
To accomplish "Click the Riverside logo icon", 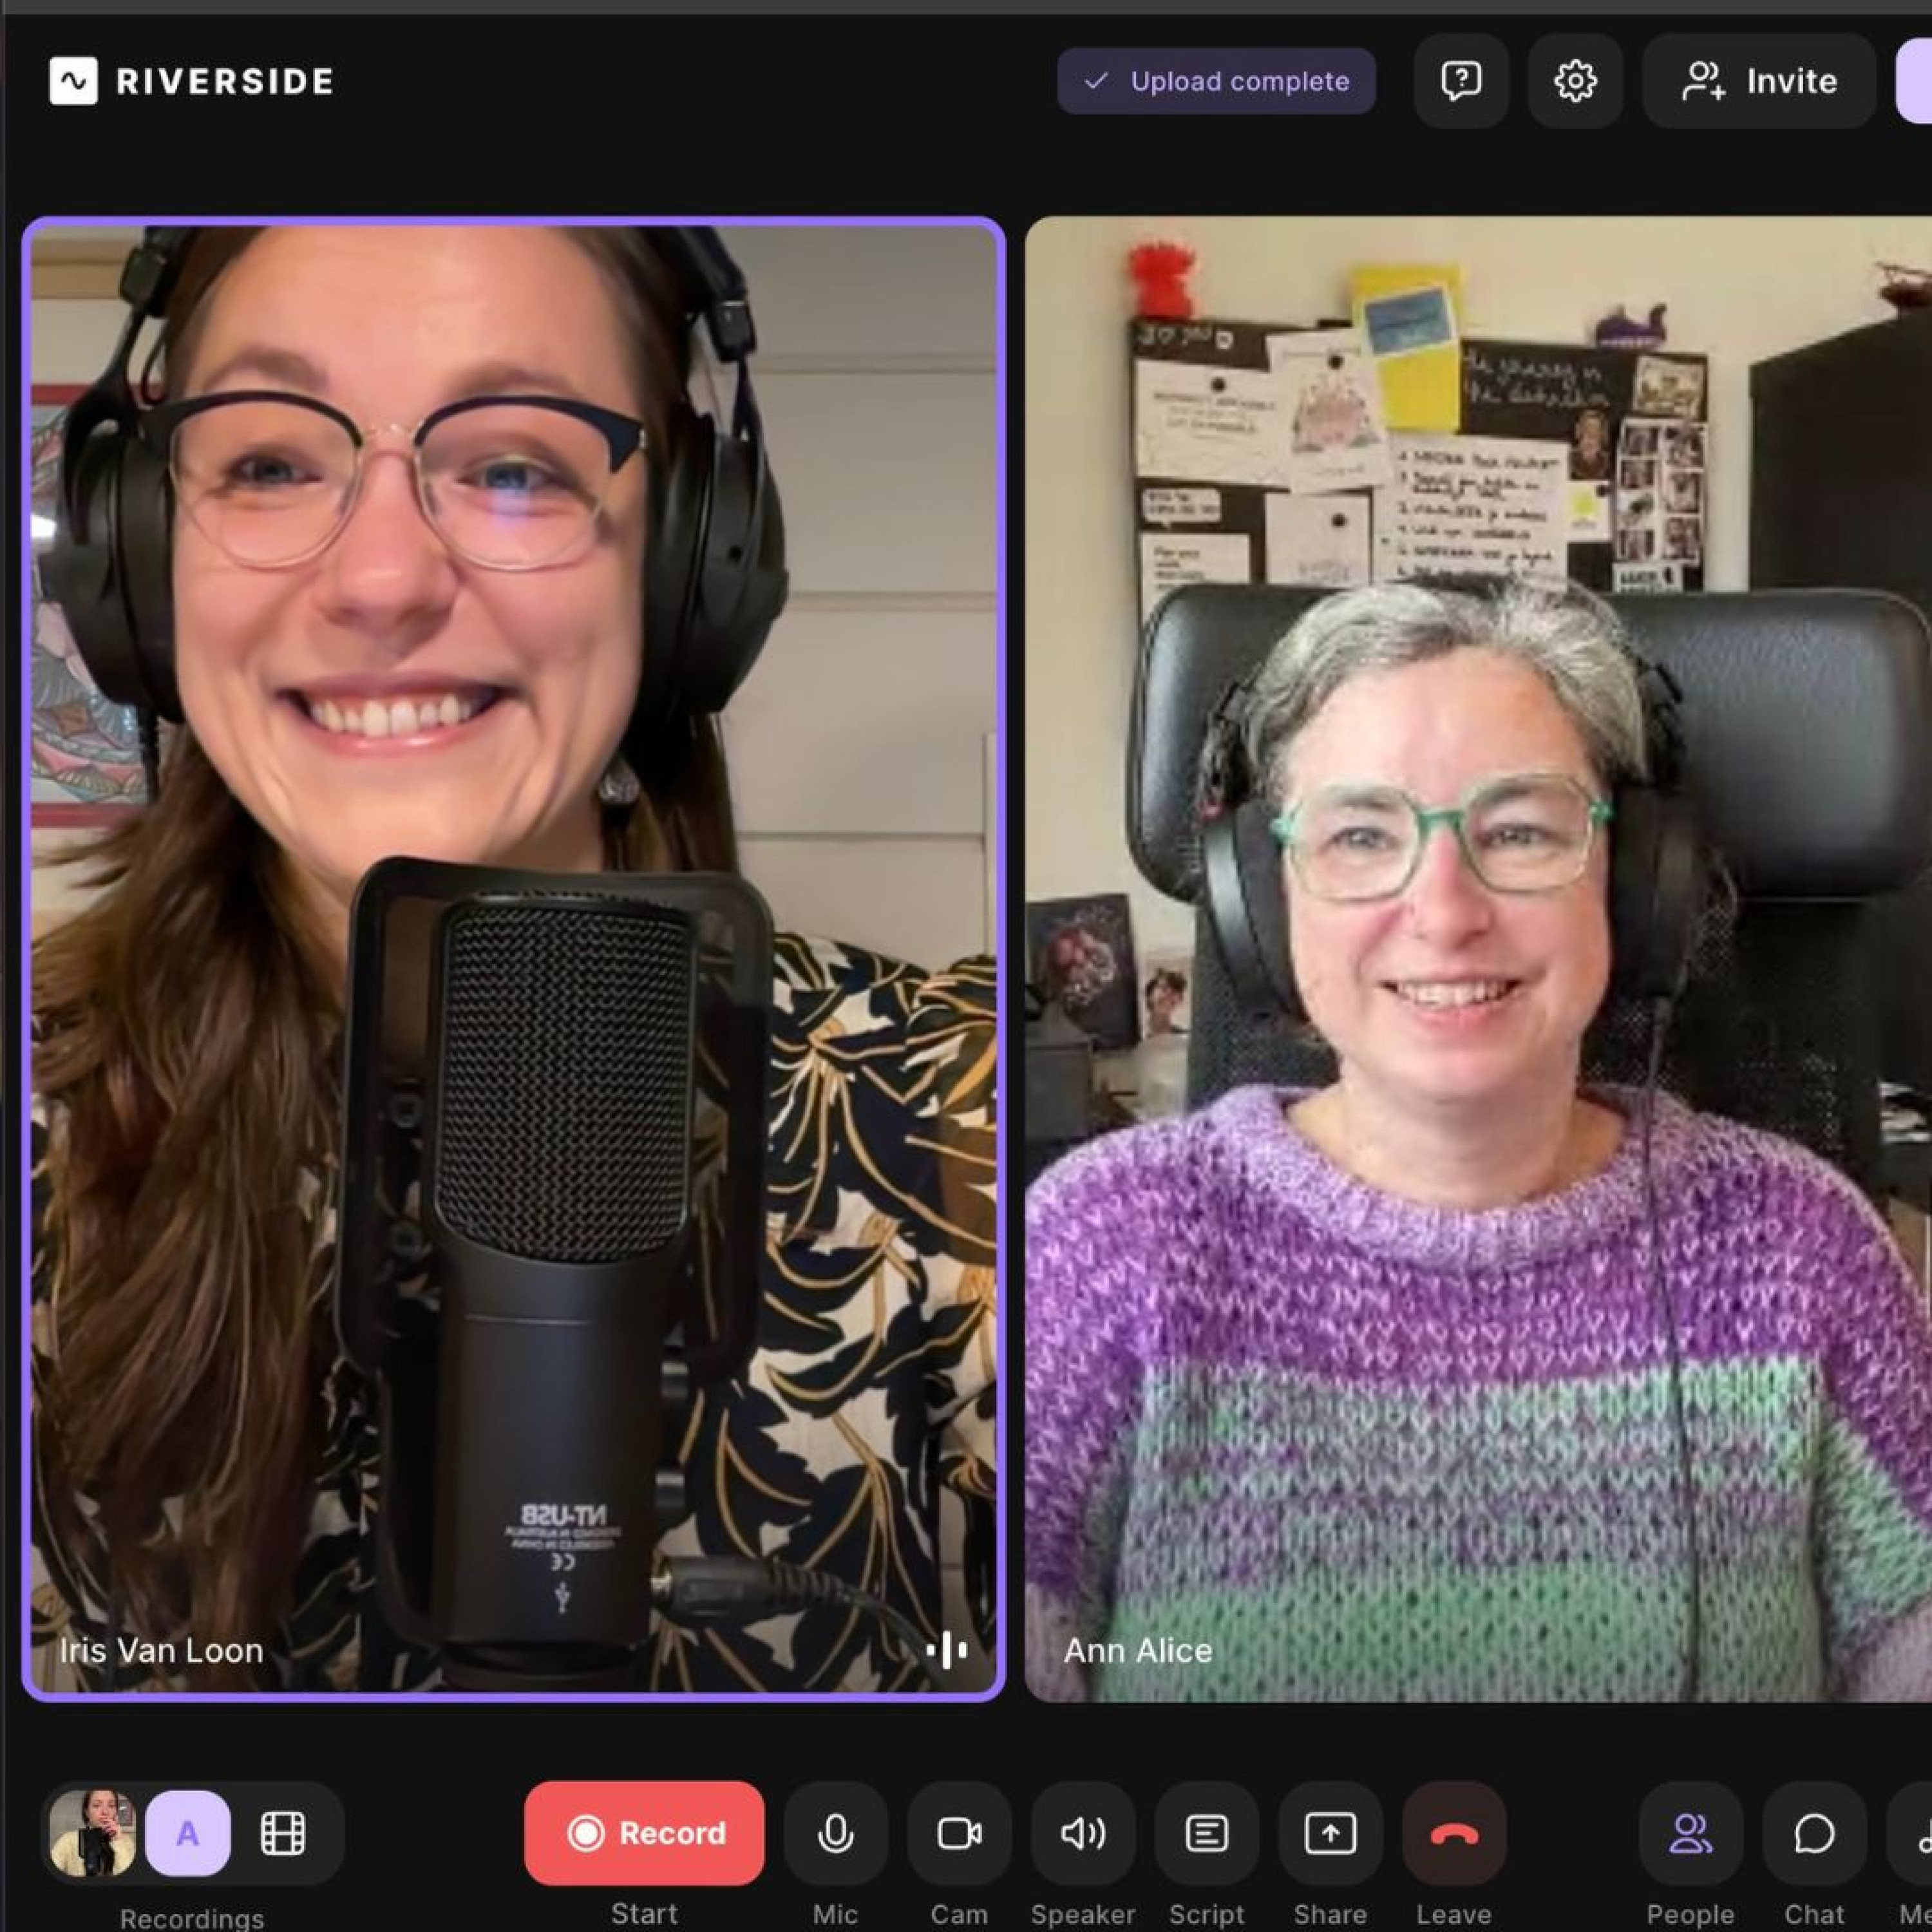I will point(73,81).
